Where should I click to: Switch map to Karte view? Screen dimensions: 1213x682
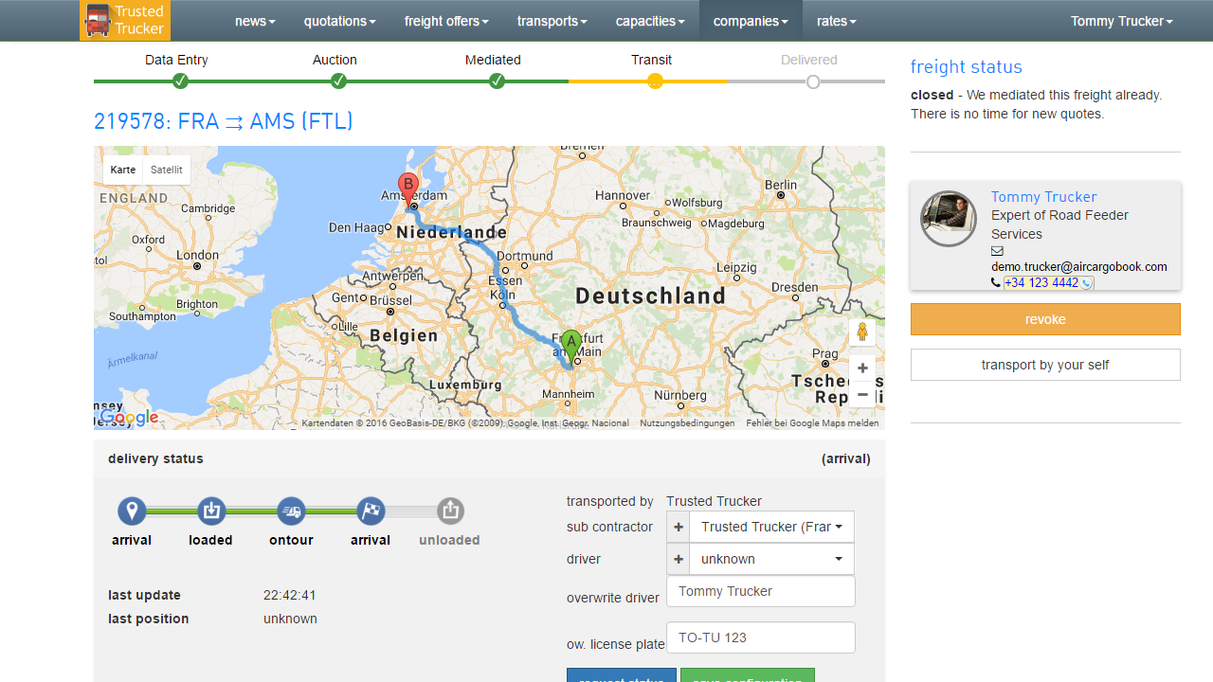coord(123,170)
